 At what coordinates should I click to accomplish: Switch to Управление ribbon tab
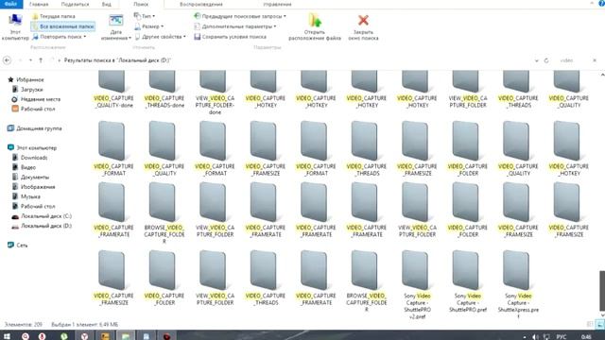(277, 4)
